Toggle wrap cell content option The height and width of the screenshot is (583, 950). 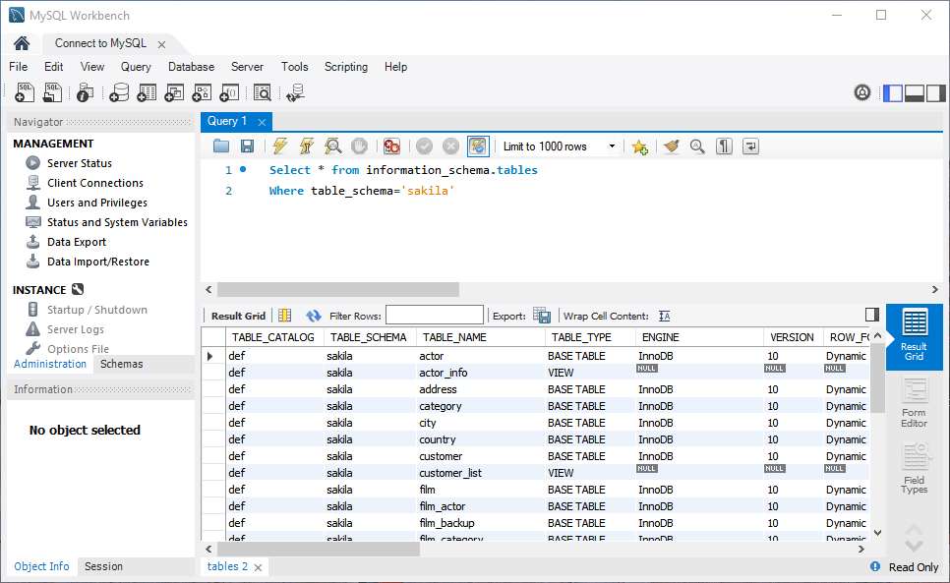[665, 316]
